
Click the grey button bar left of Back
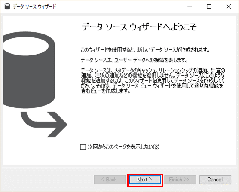point(47,180)
